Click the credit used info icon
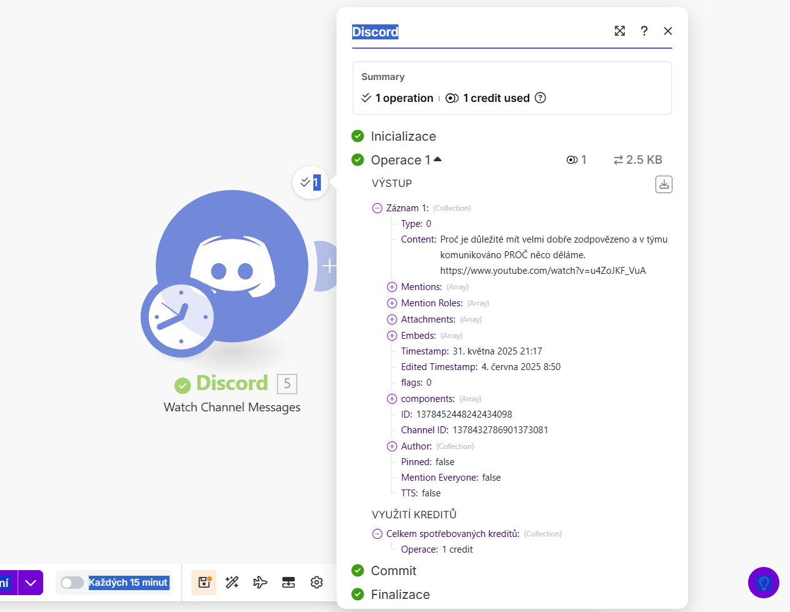Screen dimensions: 790x612 [540, 98]
